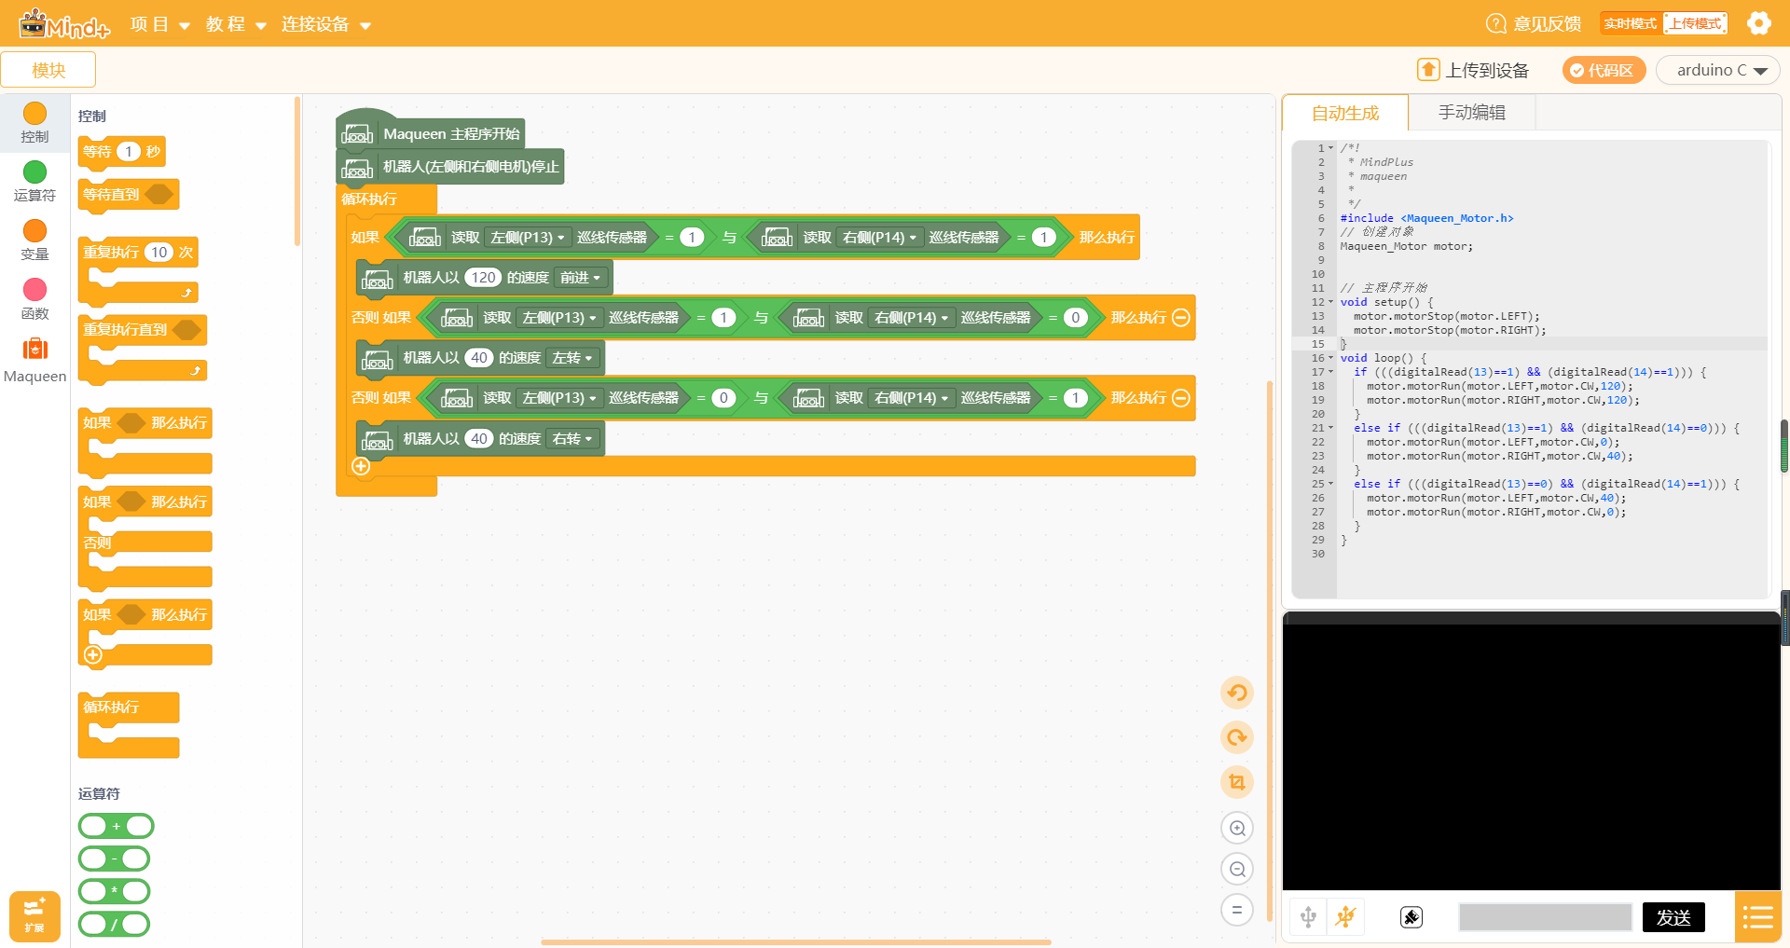
Task: Add branch with plus at if-block bottom
Action: pyautogui.click(x=362, y=466)
